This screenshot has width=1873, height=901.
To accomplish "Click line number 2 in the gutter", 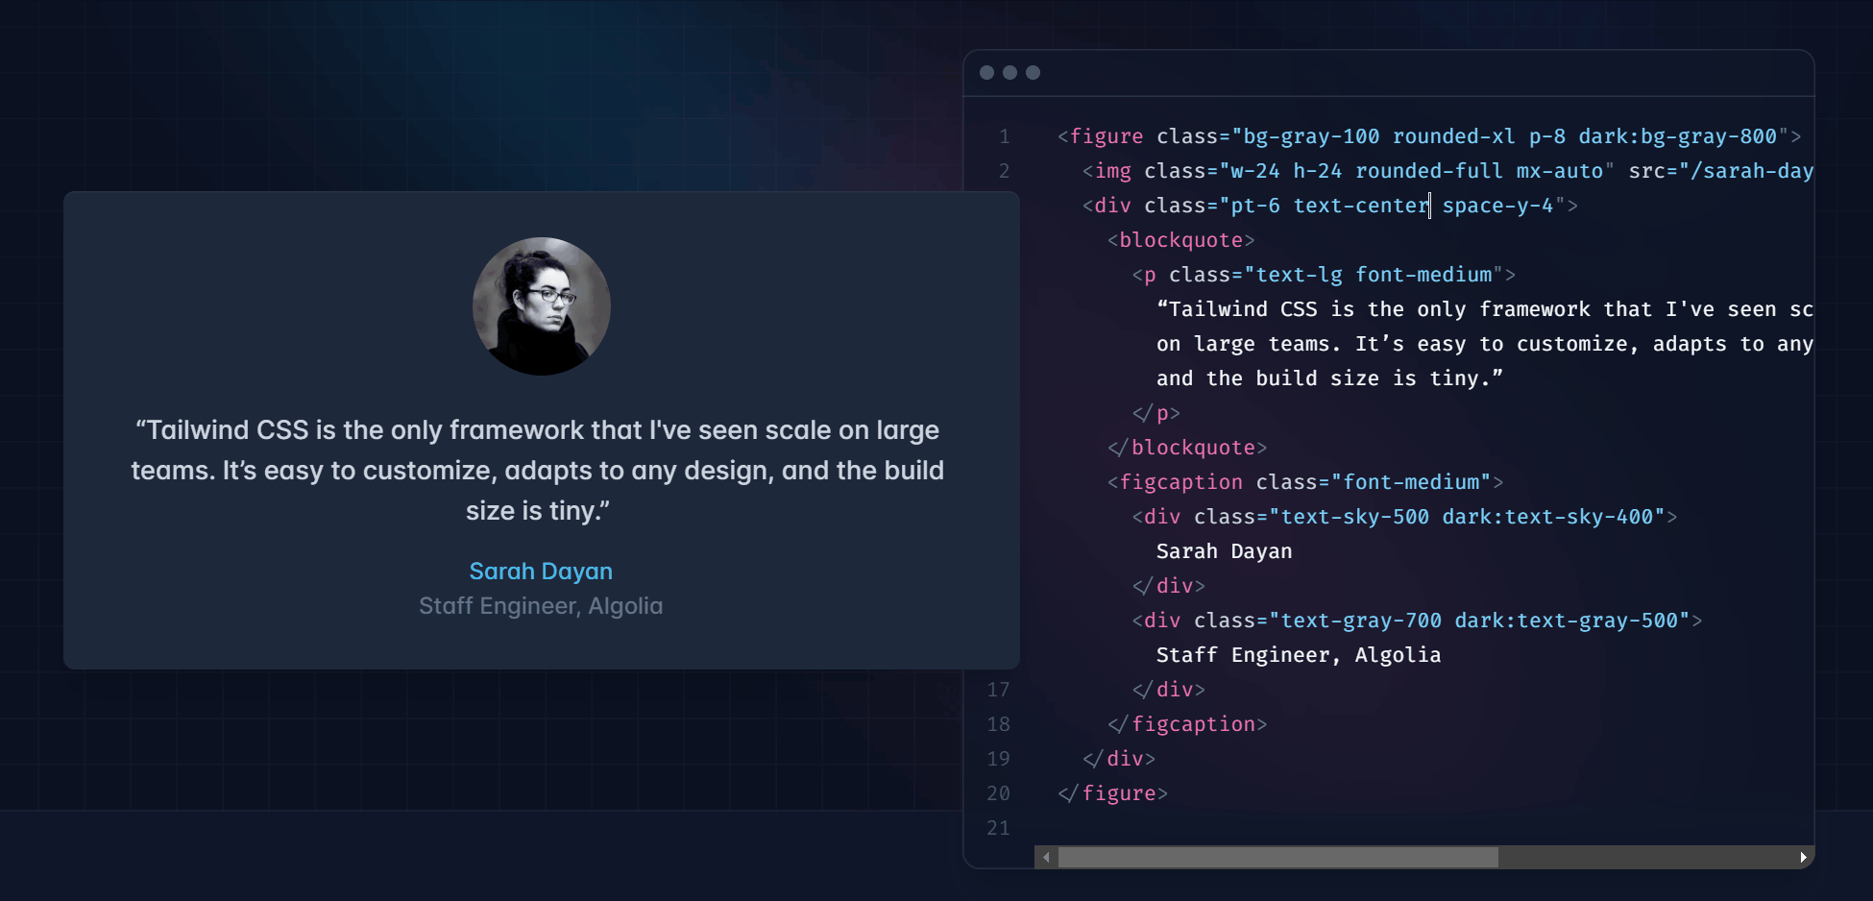I will coord(1004,171).
